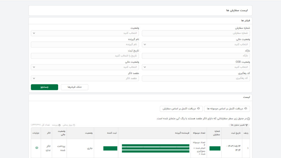The width and height of the screenshot is (281, 158).
Task: Expand the right-side financial status (وضعیت مالی) dropdown
Action: pos(196,45)
